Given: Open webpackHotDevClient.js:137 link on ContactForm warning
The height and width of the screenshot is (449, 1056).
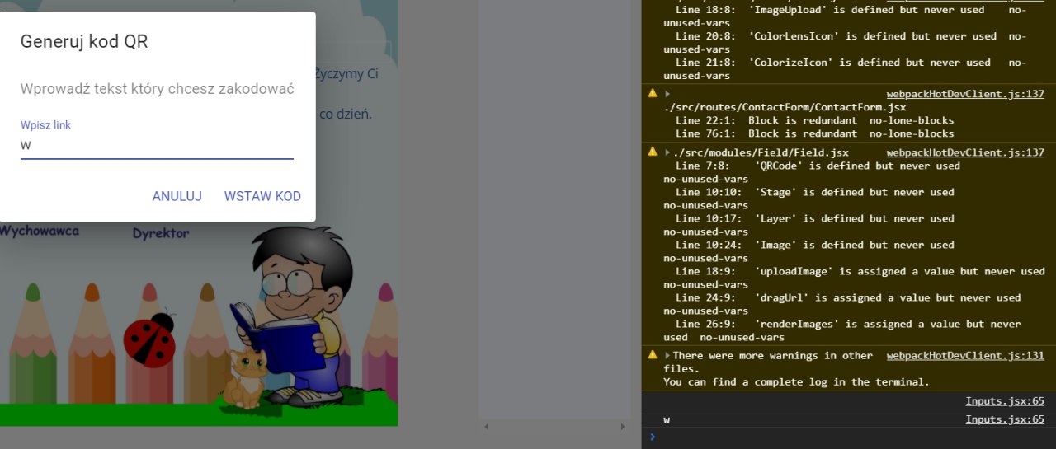Looking at the screenshot, I should [965, 94].
